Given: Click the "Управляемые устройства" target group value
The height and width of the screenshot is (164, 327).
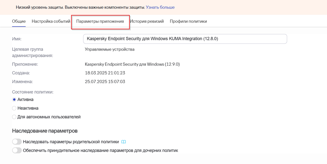Looking at the screenshot, I should coord(110,49).
